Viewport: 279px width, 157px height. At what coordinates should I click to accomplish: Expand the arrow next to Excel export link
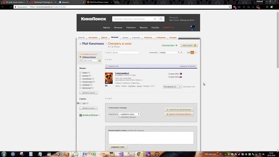[99, 115]
